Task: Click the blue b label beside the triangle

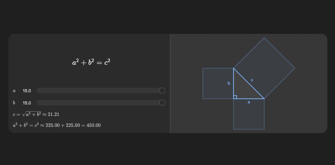Action: tap(229, 83)
